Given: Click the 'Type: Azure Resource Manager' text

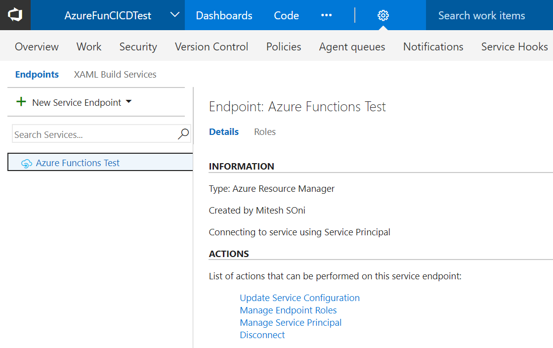Looking at the screenshot, I should point(272,189).
